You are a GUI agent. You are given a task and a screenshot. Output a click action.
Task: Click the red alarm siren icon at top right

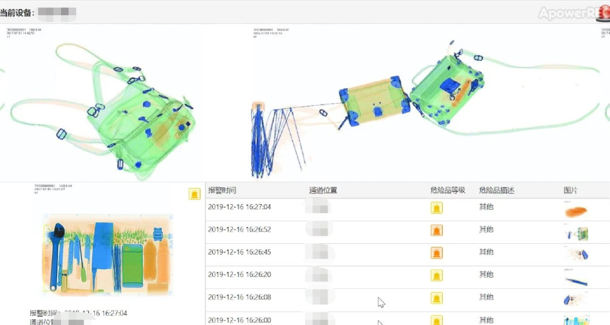click(603, 11)
